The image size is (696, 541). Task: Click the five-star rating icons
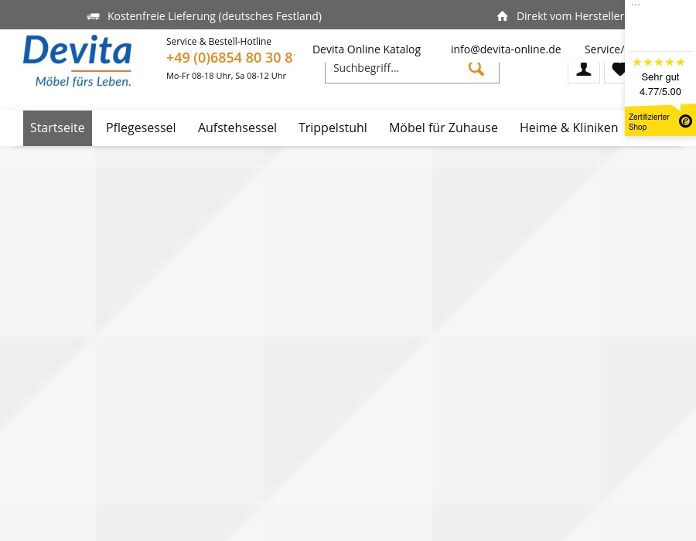coord(658,62)
